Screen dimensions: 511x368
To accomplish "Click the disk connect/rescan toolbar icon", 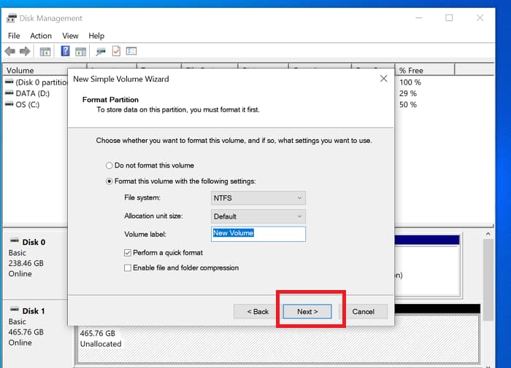I will [x=101, y=52].
